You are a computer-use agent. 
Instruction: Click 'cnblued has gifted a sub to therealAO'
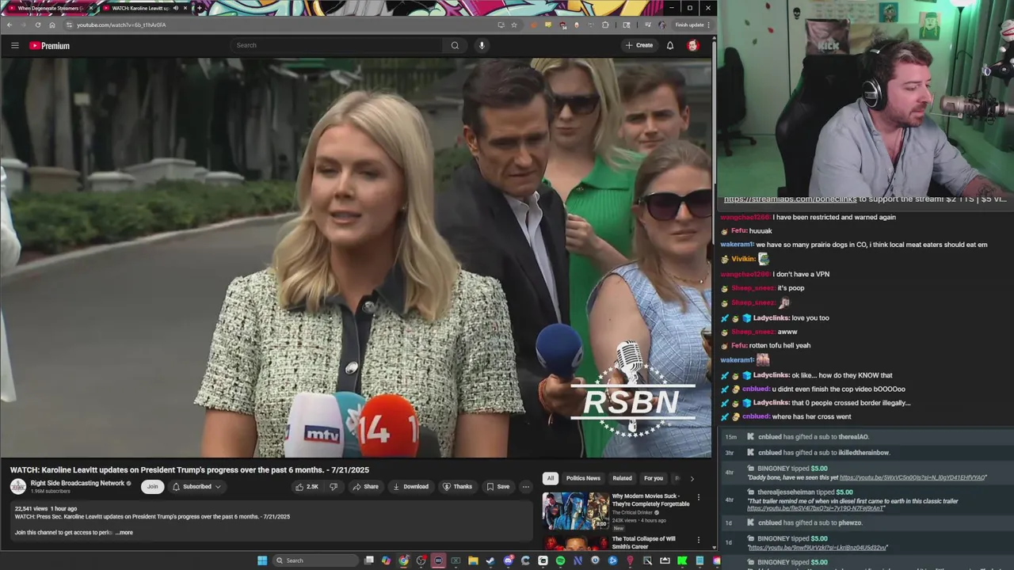[x=814, y=437]
